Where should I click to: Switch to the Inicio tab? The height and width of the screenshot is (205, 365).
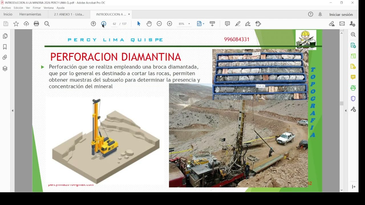point(8,14)
